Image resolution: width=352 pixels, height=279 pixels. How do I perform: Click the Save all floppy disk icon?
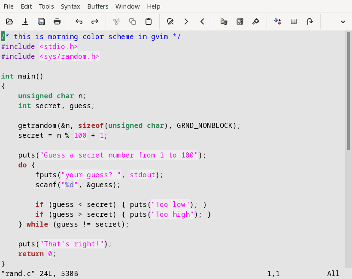(x=41, y=21)
